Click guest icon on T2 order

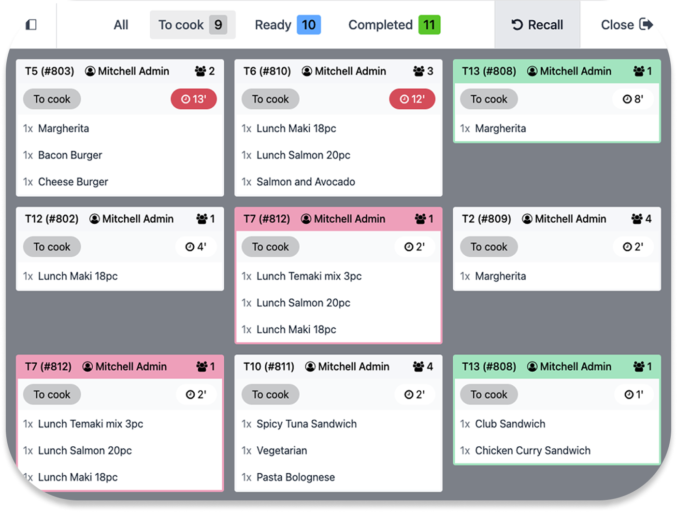click(637, 219)
